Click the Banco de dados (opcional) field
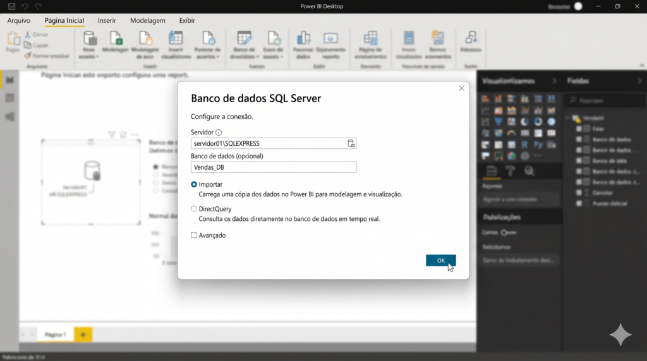Screen dimensions: 647x361 pos(274,167)
